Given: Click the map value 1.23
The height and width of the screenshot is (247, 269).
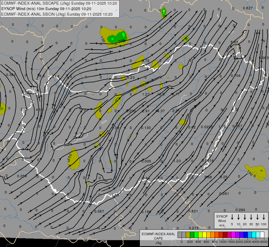Looking at the screenshot, I should [177, 161].
